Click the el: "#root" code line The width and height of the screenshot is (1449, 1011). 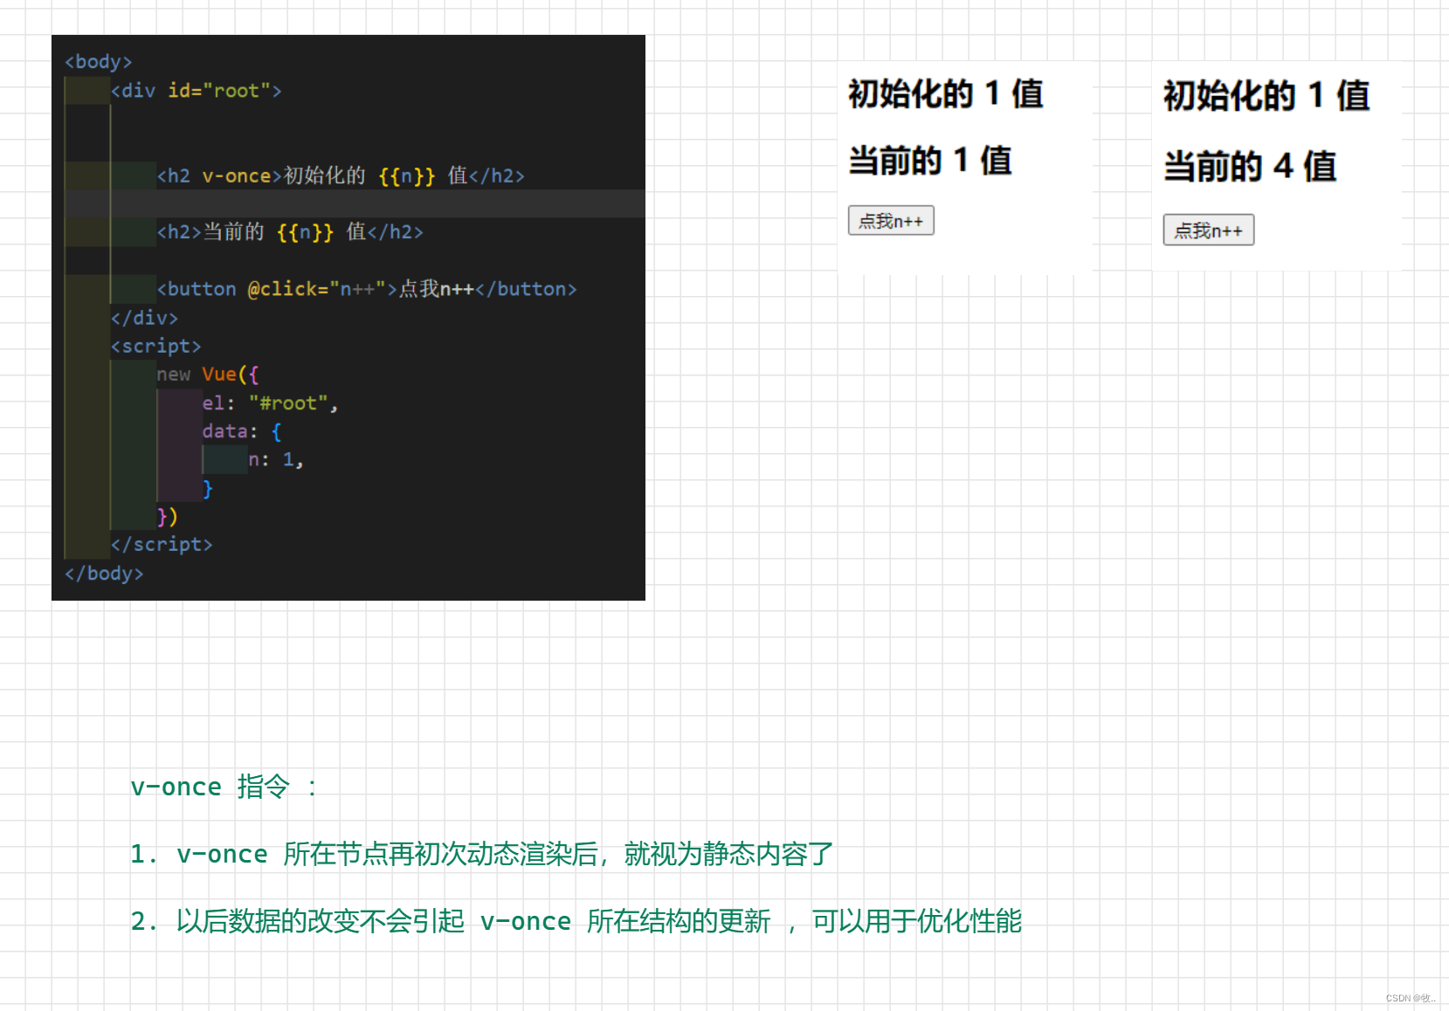[270, 403]
